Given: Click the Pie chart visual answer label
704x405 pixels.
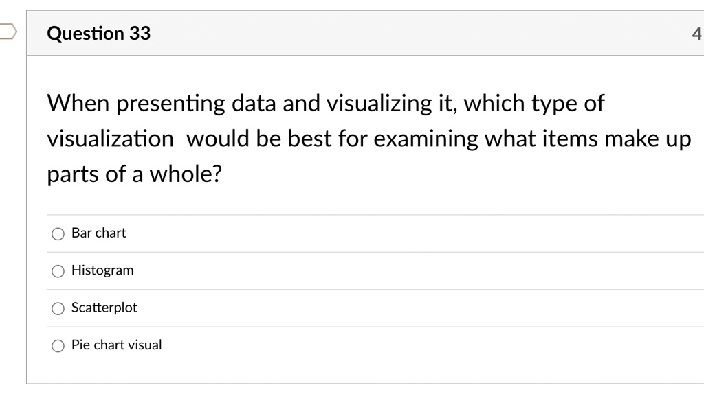Looking at the screenshot, I should click(116, 345).
